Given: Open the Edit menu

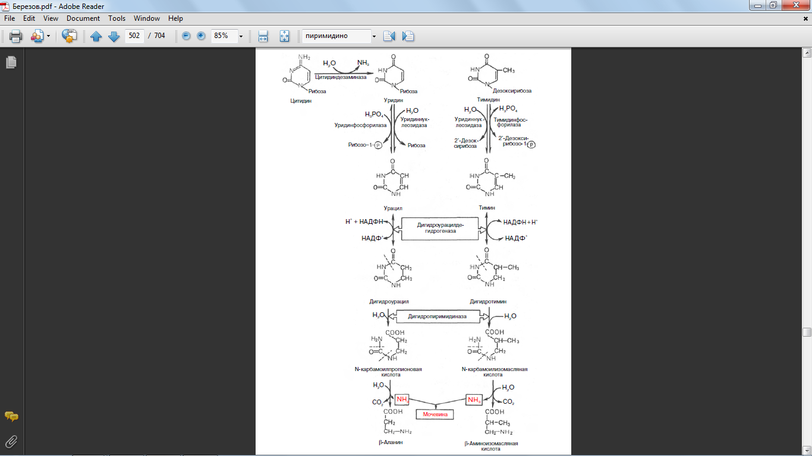Looking at the screenshot, I should pyautogui.click(x=29, y=18).
